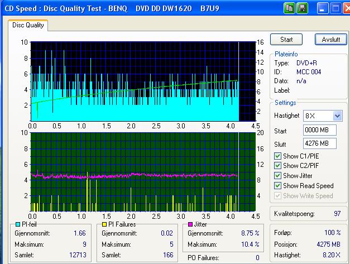Edit the Start field showing 0000 MB
The width and height of the screenshot is (350, 264).
320,130
